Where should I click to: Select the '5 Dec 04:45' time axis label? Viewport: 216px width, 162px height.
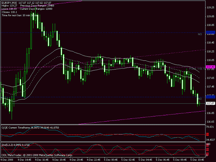(145, 160)
